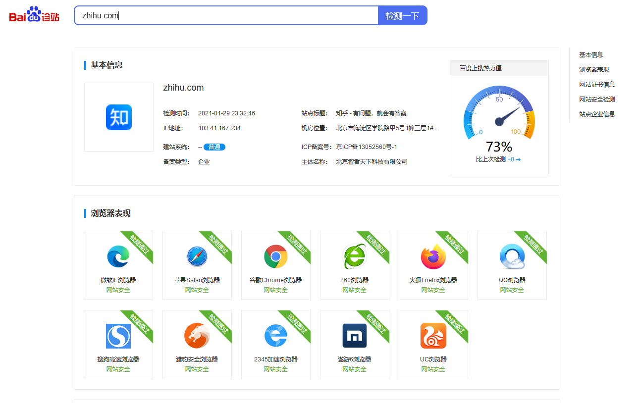Jump to 网站证书信息 in side navigation
The width and height of the screenshot is (637, 403).
click(597, 85)
